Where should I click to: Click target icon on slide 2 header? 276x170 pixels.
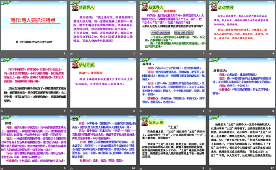click(75, 8)
